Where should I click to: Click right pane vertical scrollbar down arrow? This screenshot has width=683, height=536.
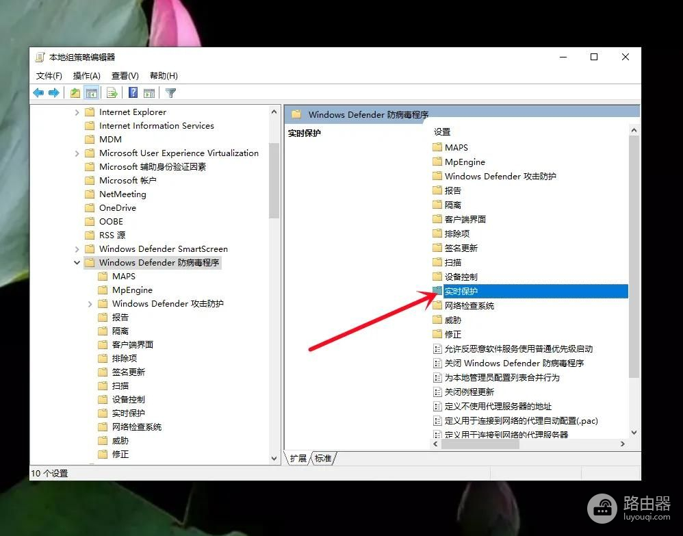coord(634,432)
